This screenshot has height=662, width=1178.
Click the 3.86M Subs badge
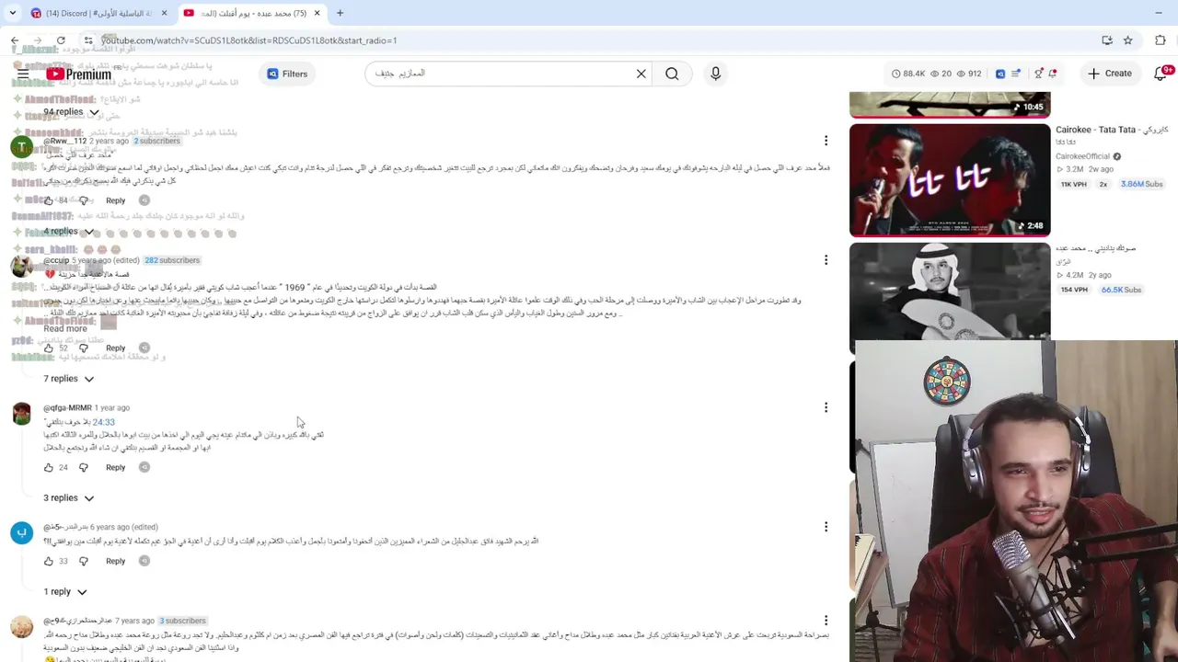coord(1142,184)
